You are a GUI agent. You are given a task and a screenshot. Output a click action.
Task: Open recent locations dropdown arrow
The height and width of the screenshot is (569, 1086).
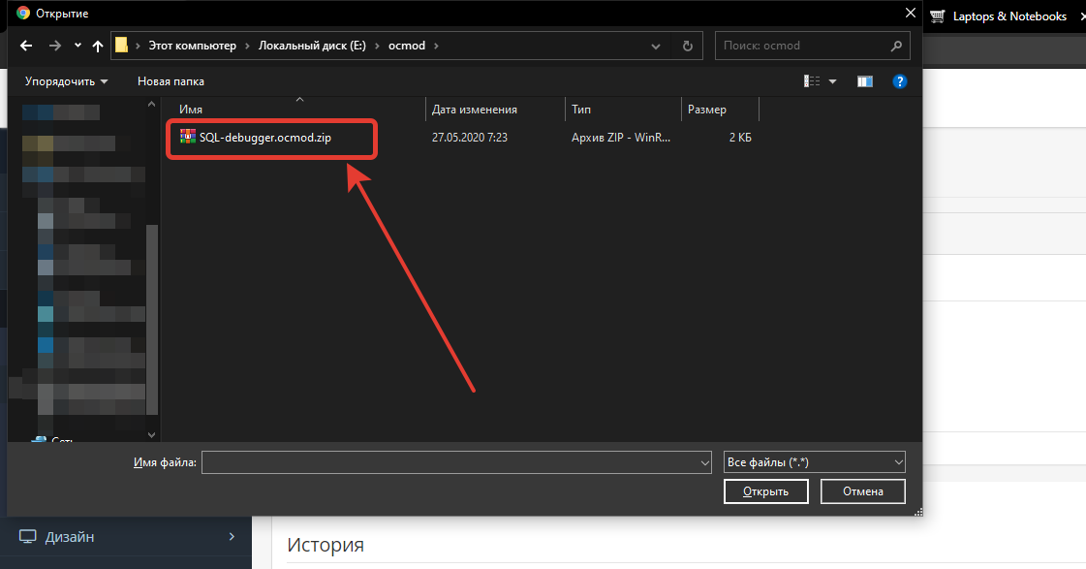pyautogui.click(x=78, y=46)
